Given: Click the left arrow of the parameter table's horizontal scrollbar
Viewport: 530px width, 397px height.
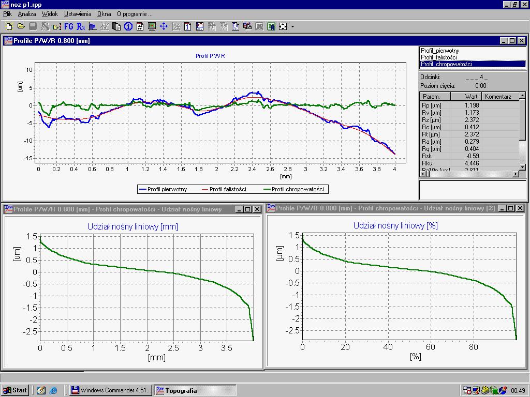Looking at the screenshot, I should pyautogui.click(x=423, y=174).
